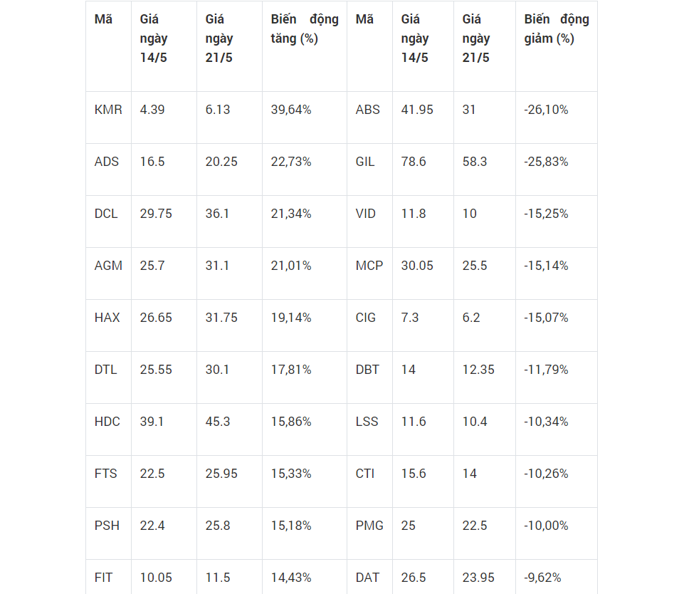Select the 39,64% increase value
Image resolution: width=689 pixels, height=594 pixels.
291,110
